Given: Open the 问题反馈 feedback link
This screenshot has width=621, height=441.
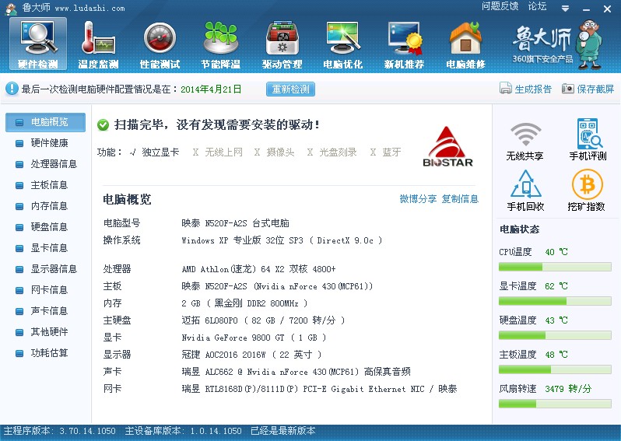Looking at the screenshot, I should coord(500,6).
